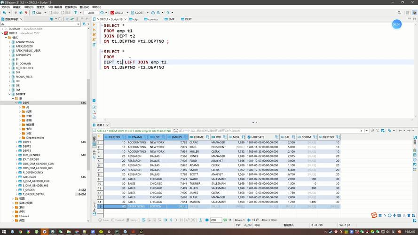Close the 结果 1 result tab
The height and width of the screenshot is (235, 418).
107,125
